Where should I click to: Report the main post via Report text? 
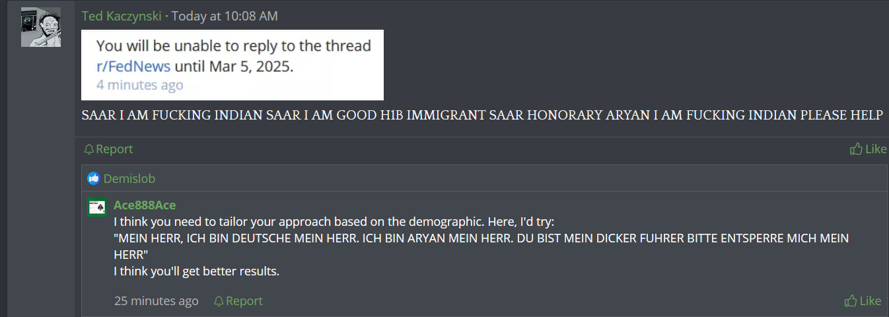point(114,149)
